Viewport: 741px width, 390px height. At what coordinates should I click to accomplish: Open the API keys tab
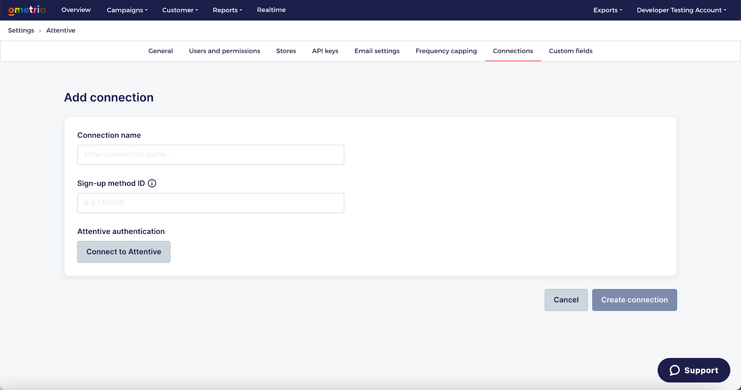(325, 51)
